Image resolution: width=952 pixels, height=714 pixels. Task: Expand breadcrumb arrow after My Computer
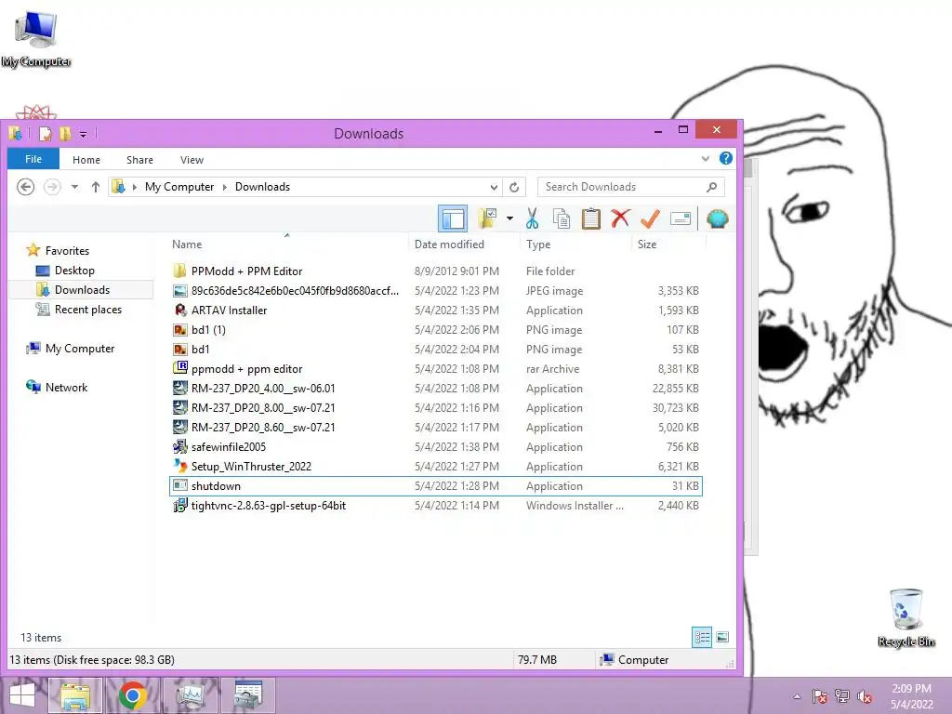(x=225, y=187)
